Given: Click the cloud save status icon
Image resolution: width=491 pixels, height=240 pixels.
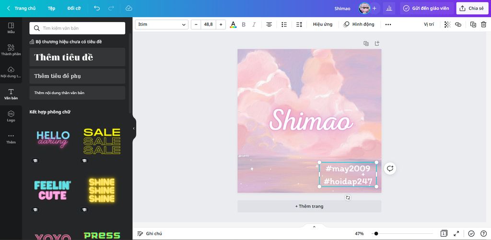Looking at the screenshot, I should (129, 8).
